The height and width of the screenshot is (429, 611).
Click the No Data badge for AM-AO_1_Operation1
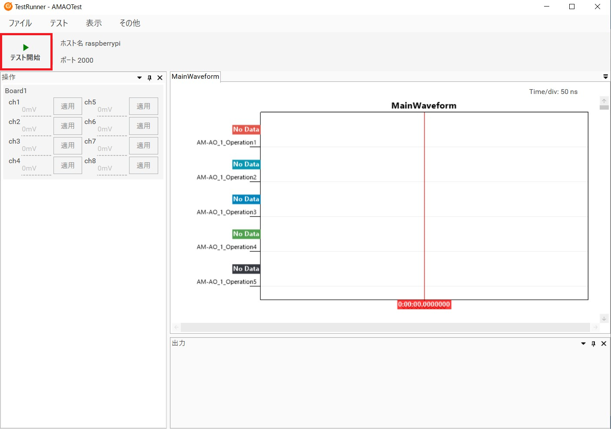click(x=246, y=129)
